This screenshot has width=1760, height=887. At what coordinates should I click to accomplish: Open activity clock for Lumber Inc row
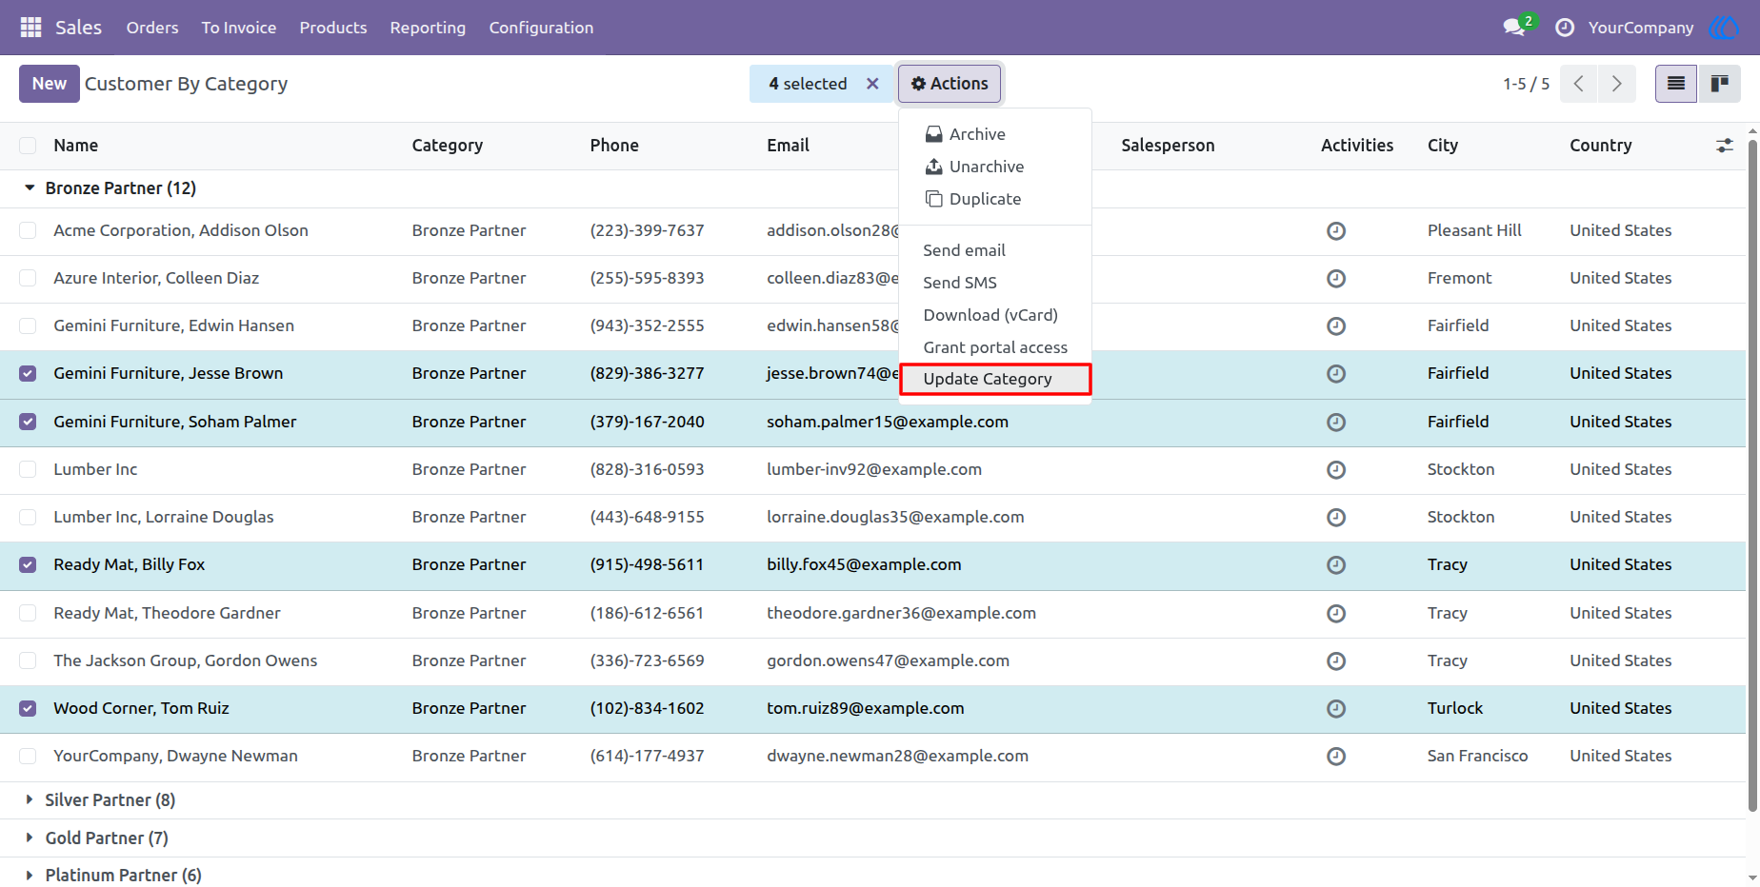(1336, 470)
